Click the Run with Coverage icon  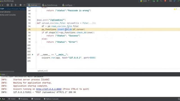pyautogui.click(x=161, y=1)
